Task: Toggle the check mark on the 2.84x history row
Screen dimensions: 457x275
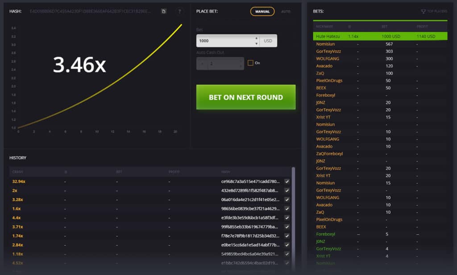Action: tap(287, 245)
